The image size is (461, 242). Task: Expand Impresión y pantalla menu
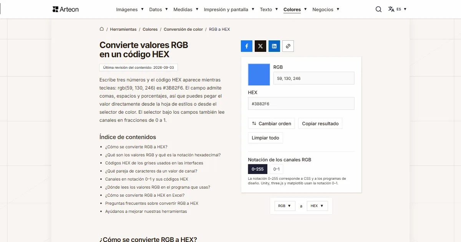229,9
